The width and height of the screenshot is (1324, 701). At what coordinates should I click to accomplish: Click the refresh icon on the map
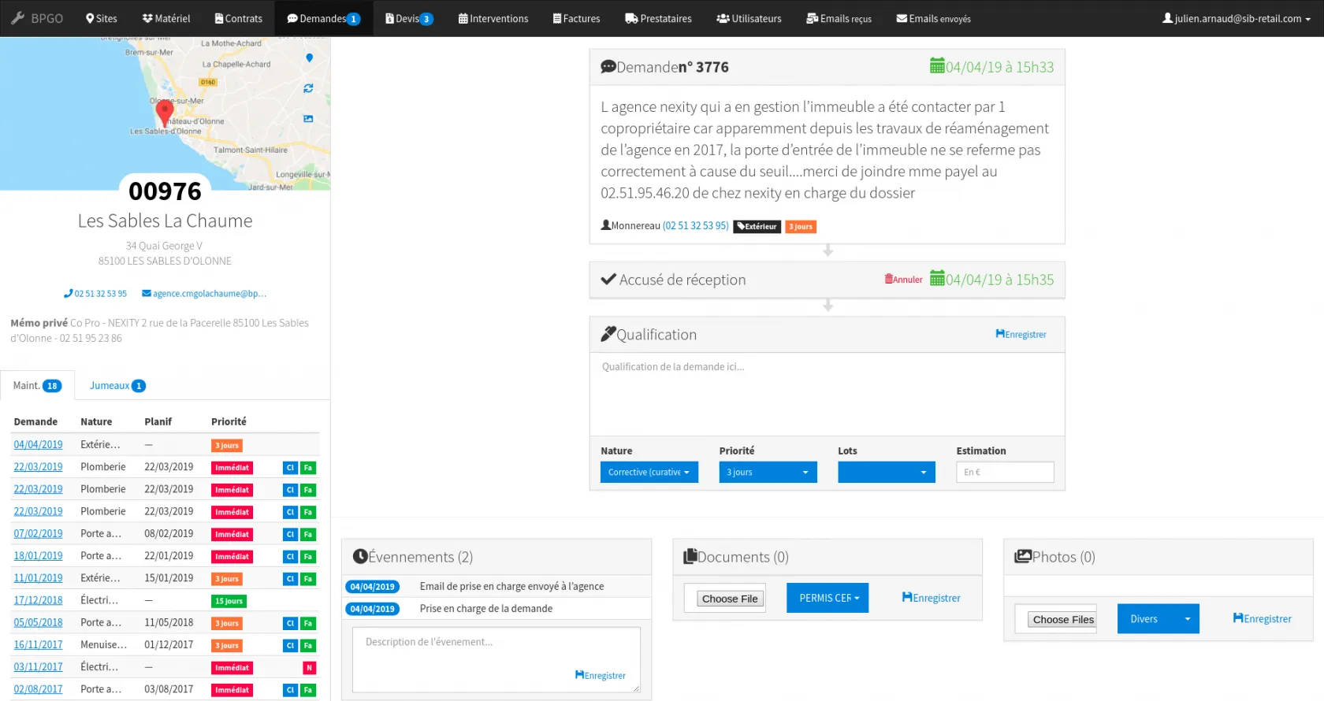tap(308, 88)
